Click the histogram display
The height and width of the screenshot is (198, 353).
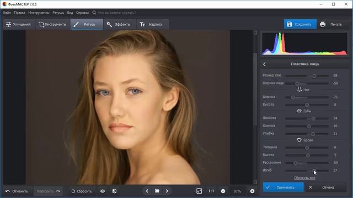(304, 44)
